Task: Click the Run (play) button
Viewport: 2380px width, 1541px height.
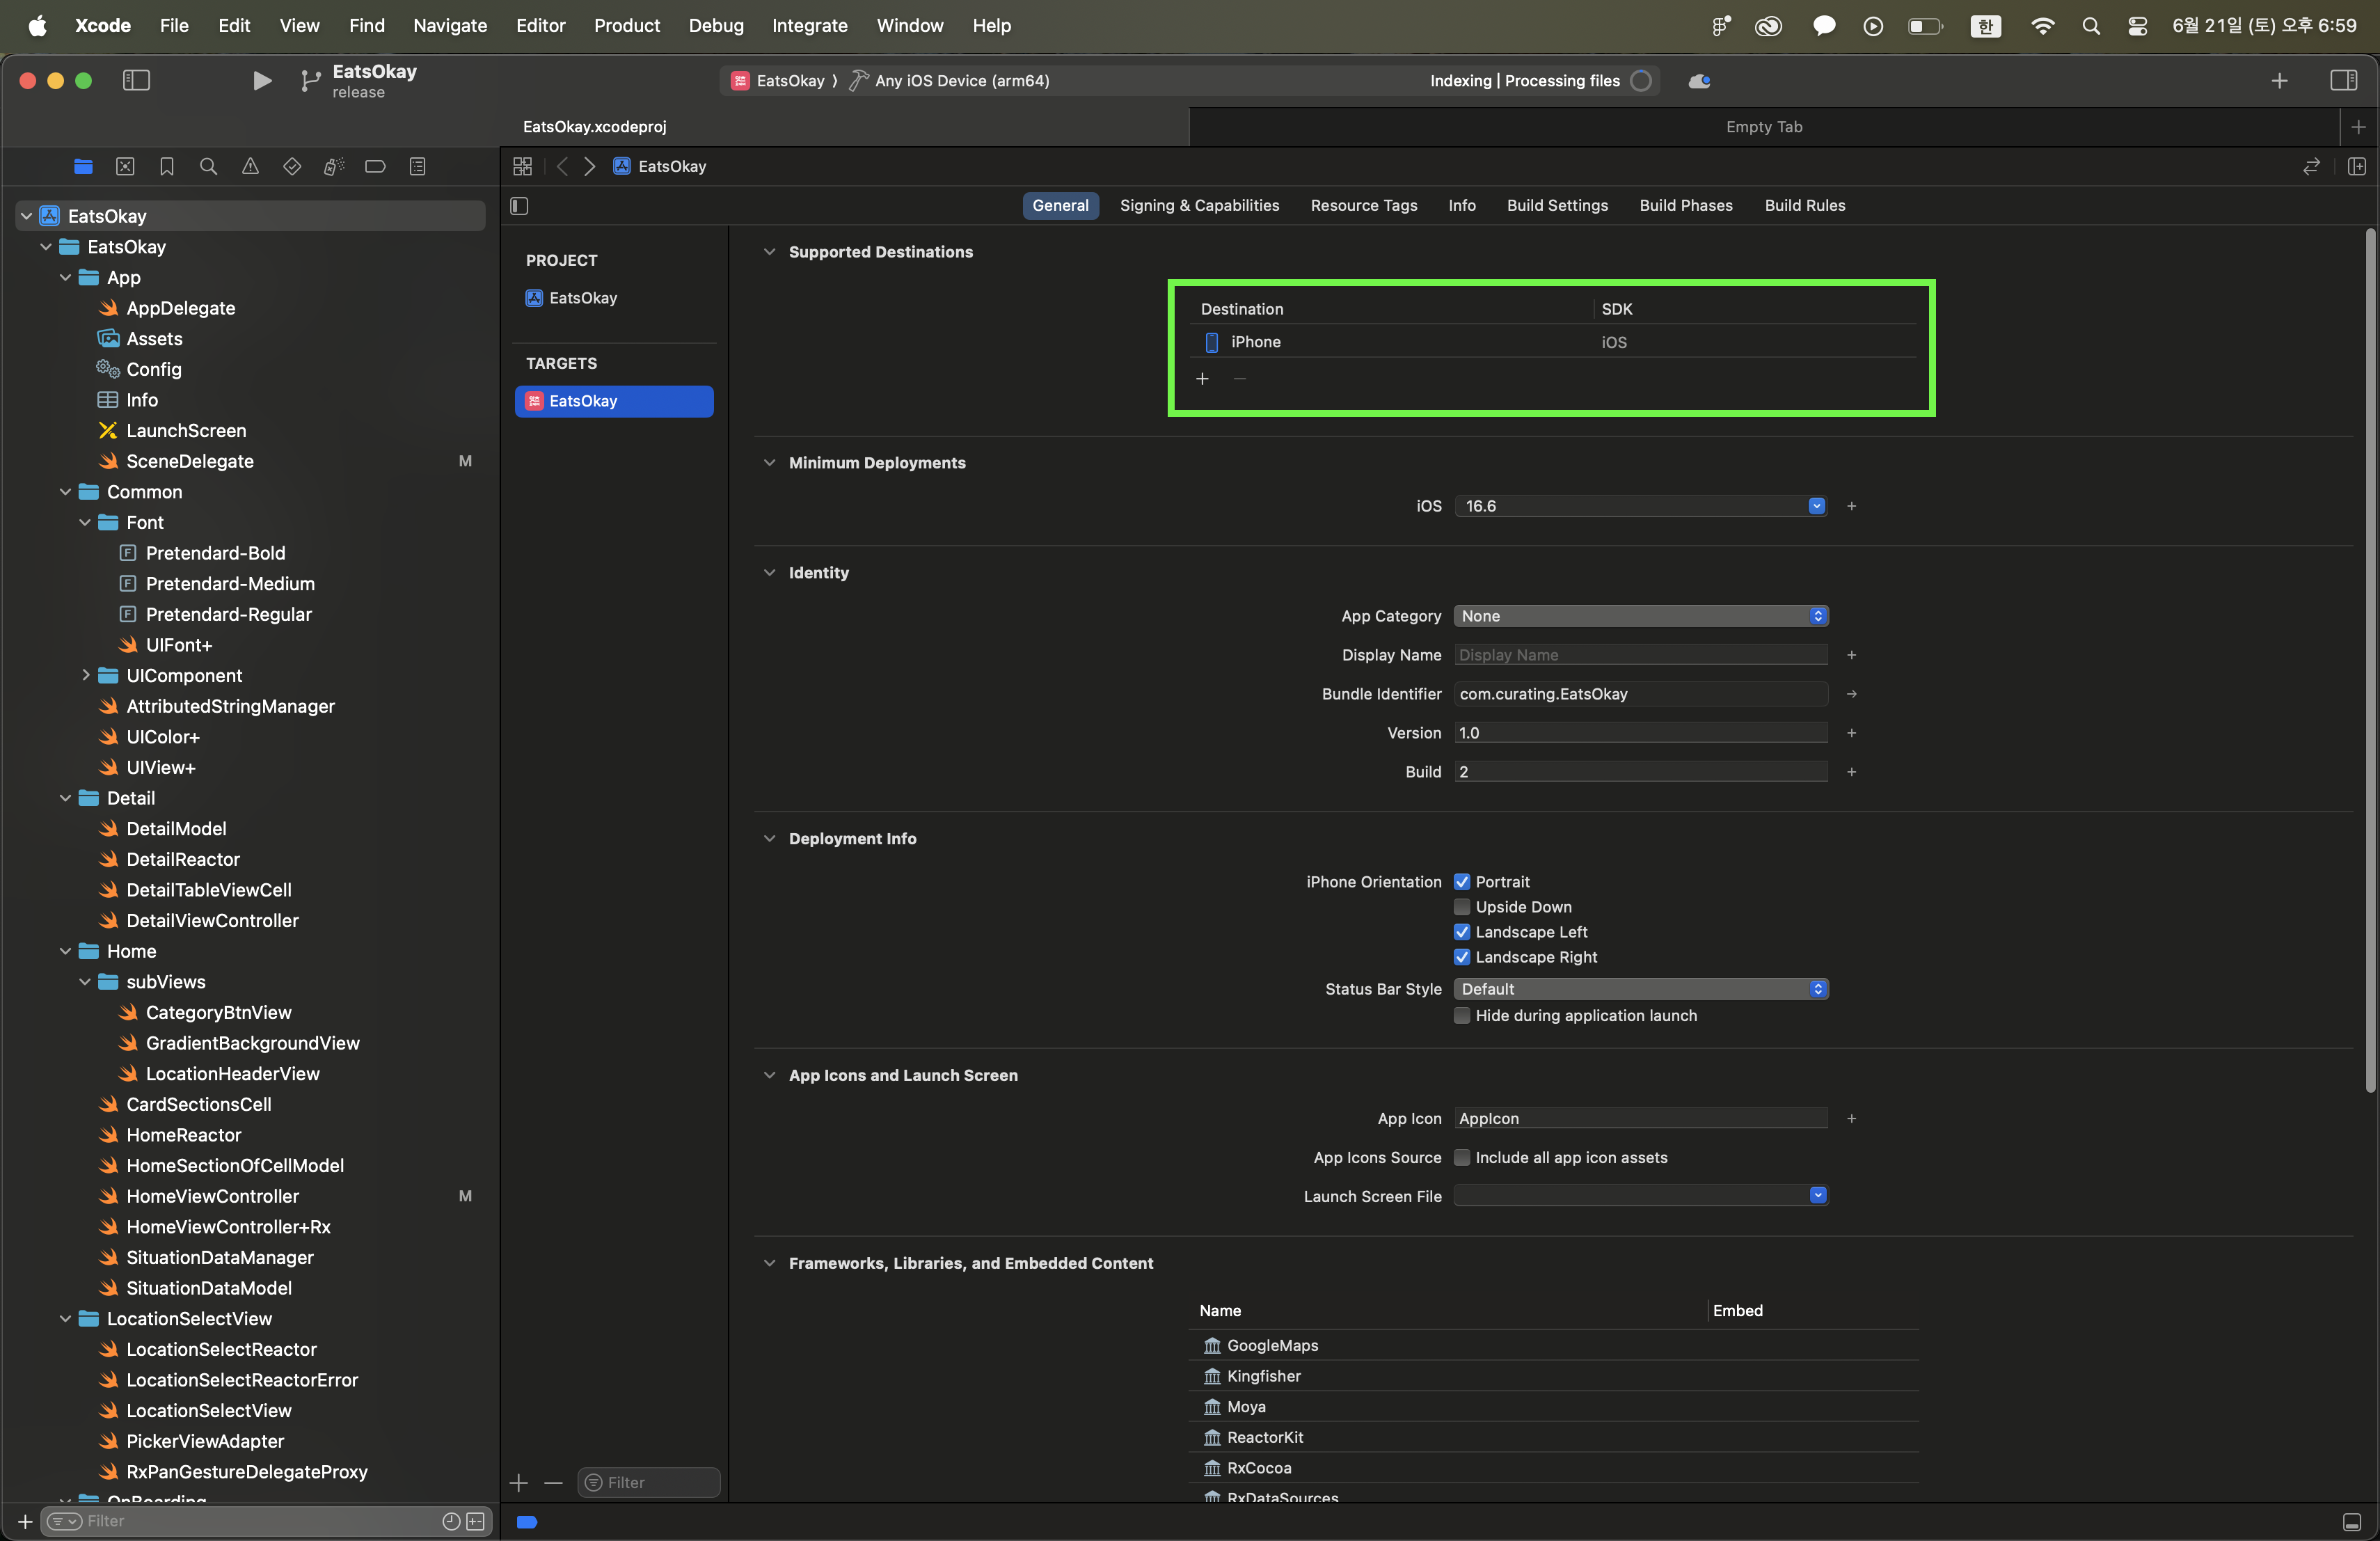Action: (261, 81)
